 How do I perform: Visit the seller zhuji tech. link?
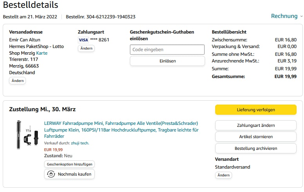80,143
